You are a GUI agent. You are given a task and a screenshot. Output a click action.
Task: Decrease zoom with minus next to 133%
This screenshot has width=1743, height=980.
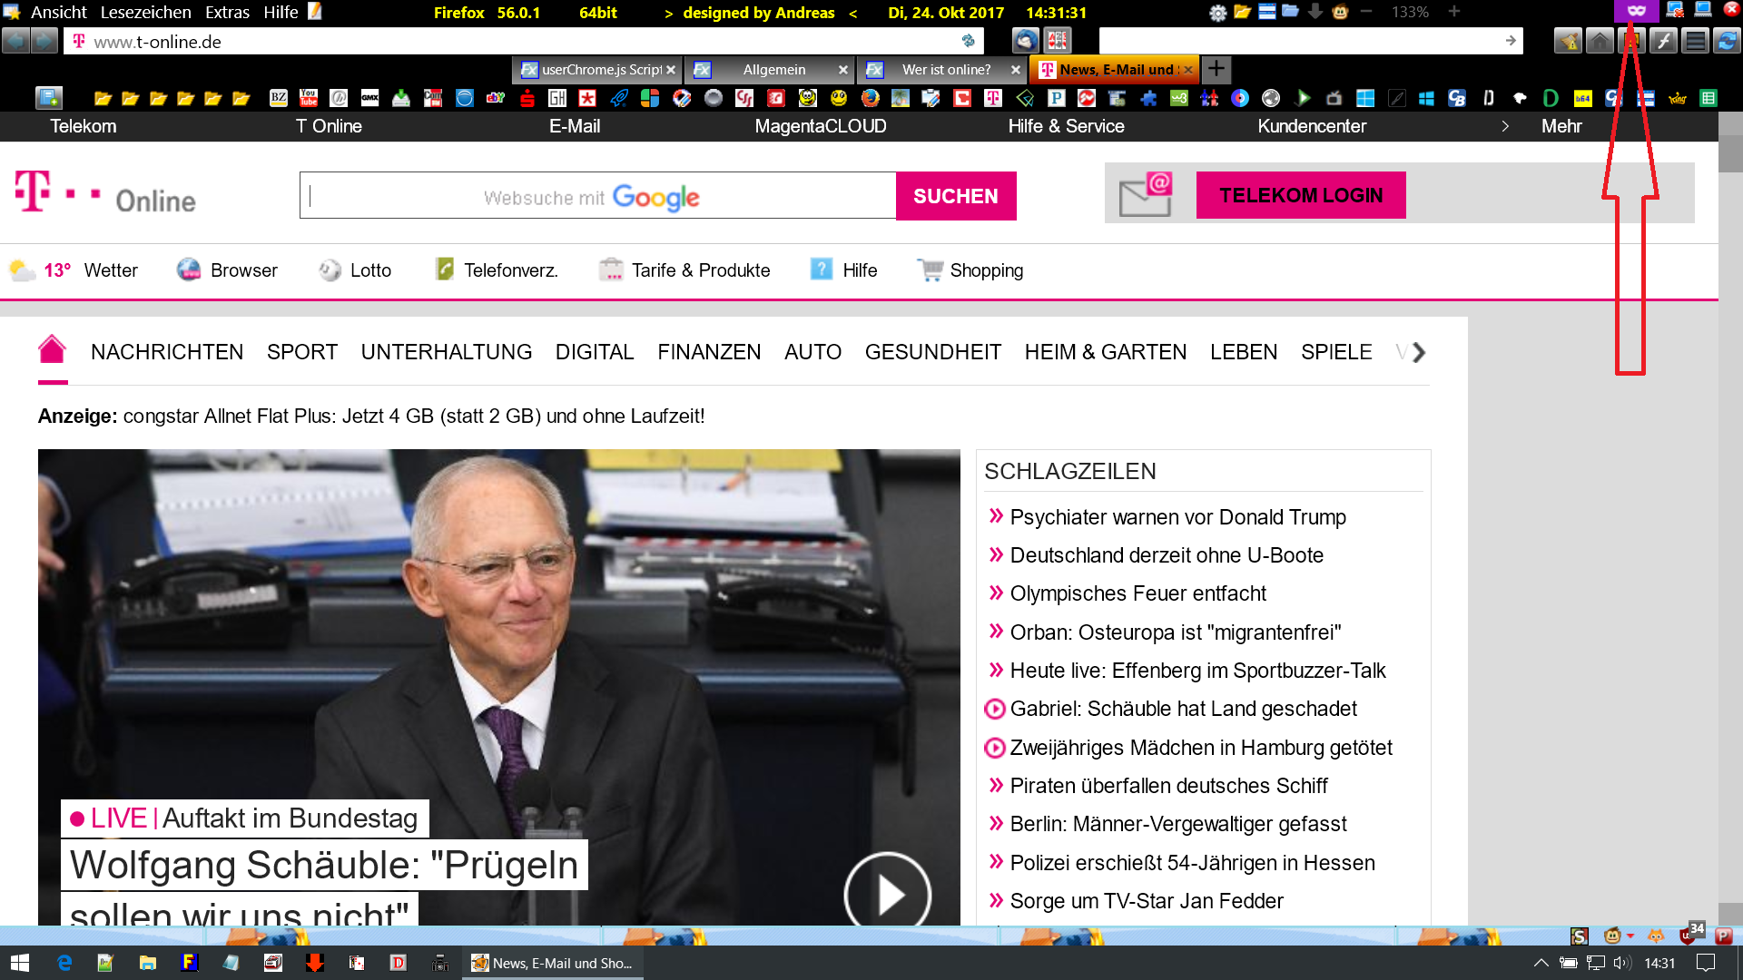point(1365,12)
